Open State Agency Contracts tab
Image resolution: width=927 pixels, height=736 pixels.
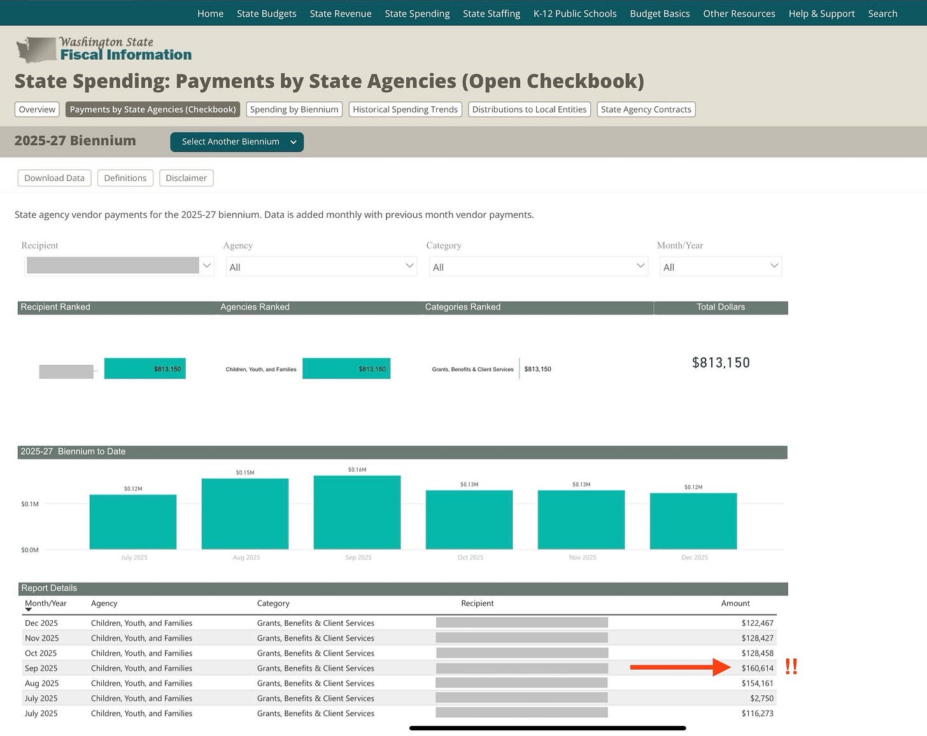646,110
